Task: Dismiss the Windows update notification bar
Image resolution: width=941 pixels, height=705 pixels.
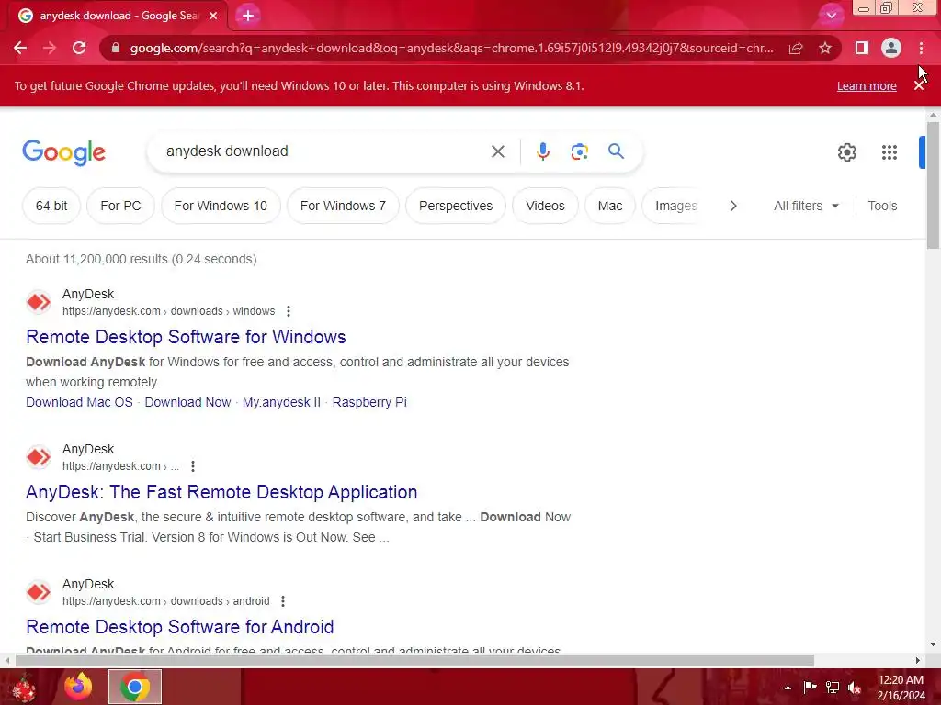Action: pyautogui.click(x=919, y=85)
